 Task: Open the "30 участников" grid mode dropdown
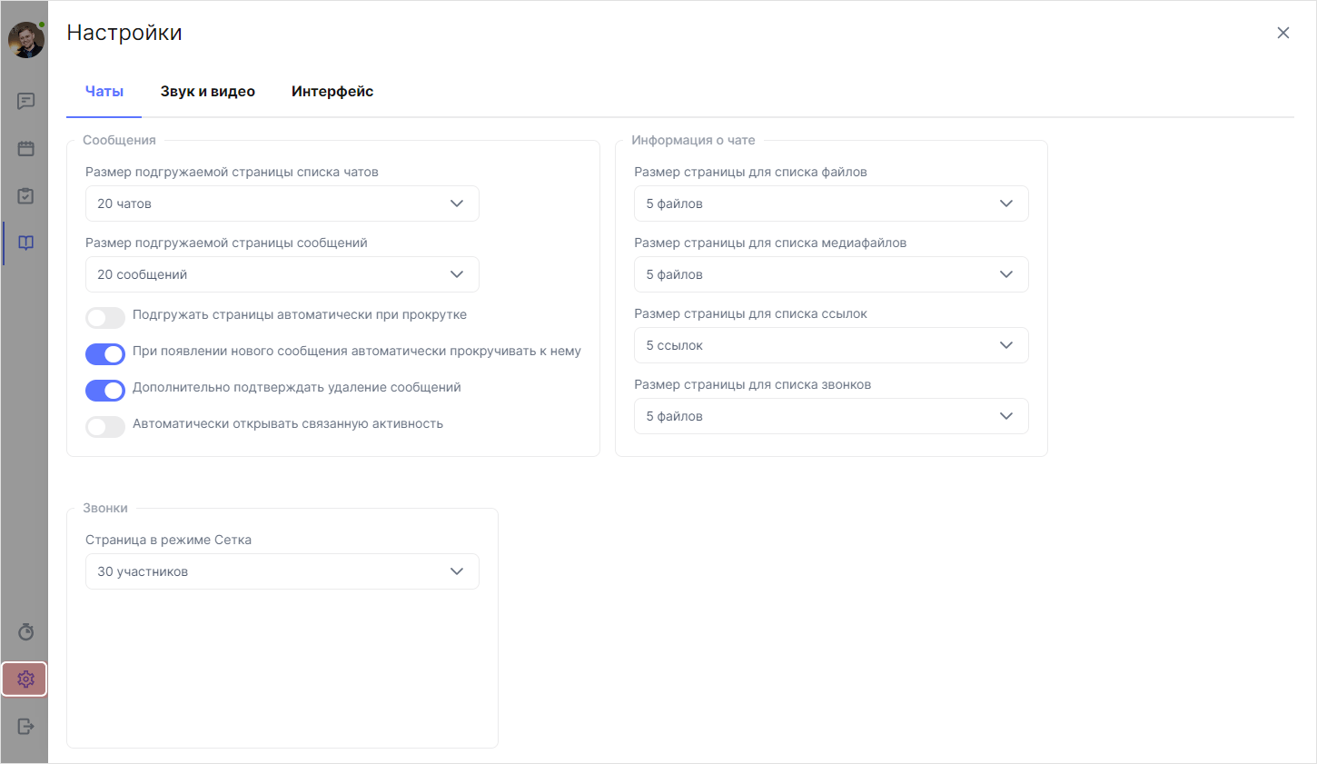coord(282,571)
